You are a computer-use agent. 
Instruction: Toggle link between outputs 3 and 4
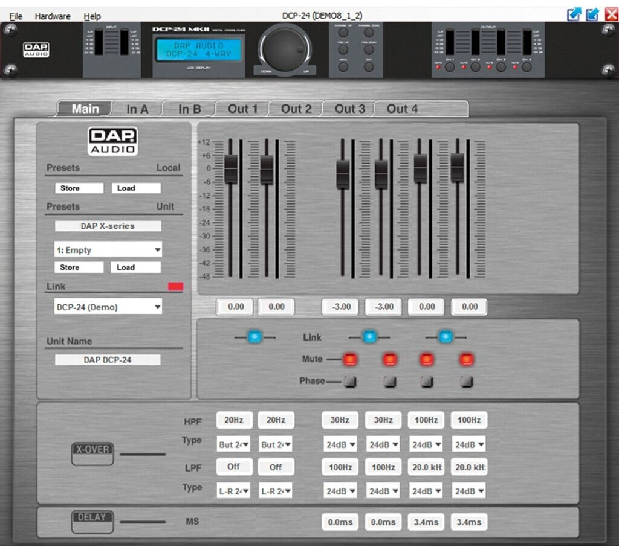(446, 337)
